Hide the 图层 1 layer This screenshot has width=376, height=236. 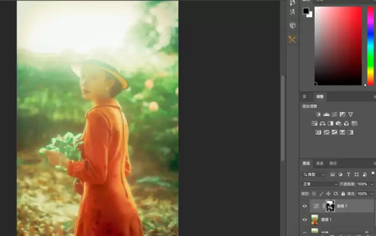point(305,220)
